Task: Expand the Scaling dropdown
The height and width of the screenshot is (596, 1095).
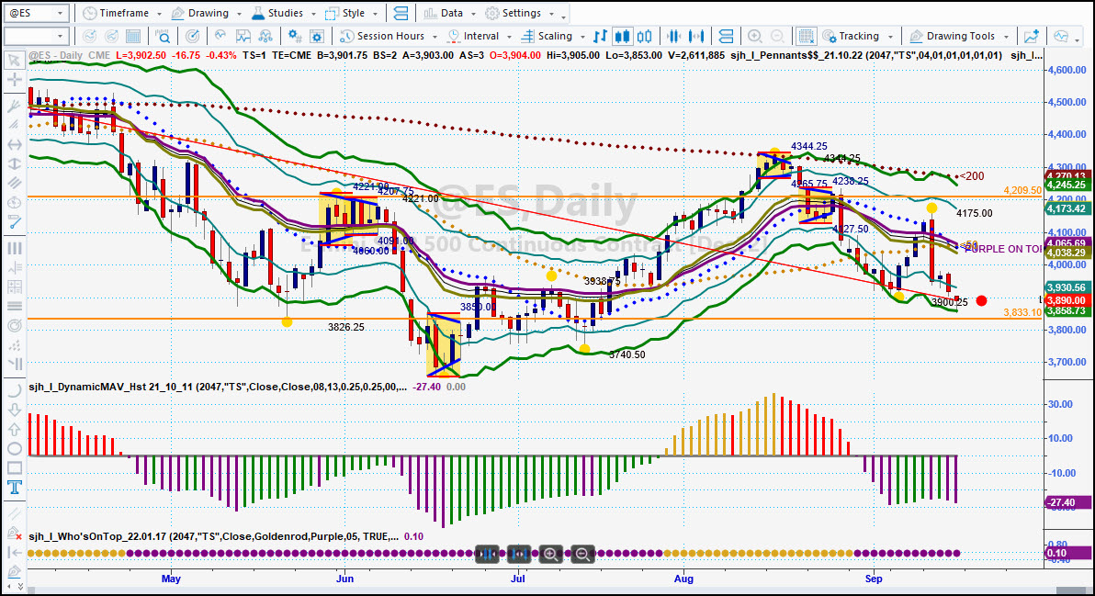Action: pos(582,37)
